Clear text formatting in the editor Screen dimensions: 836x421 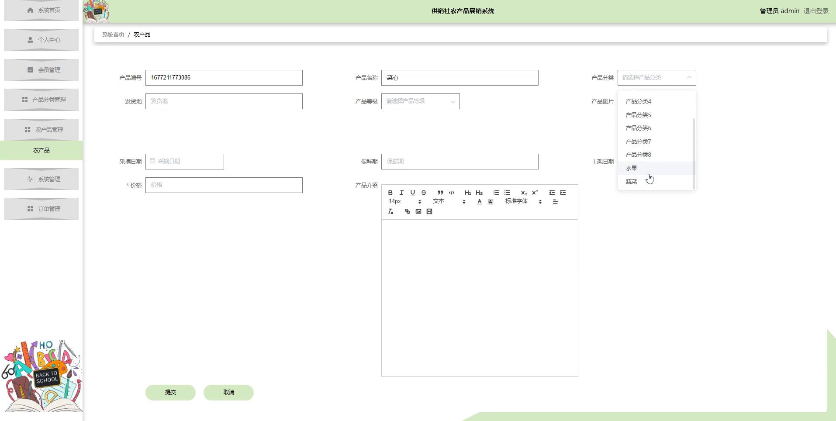pos(391,211)
